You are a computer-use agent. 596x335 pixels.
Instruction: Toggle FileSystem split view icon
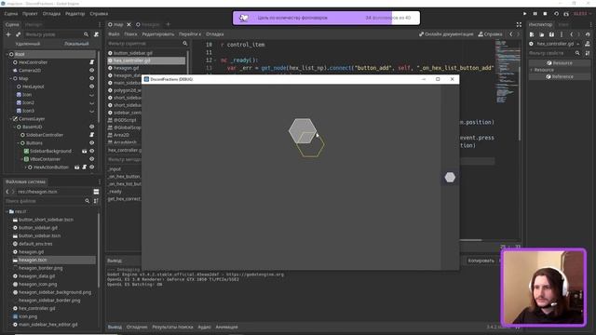click(96, 192)
